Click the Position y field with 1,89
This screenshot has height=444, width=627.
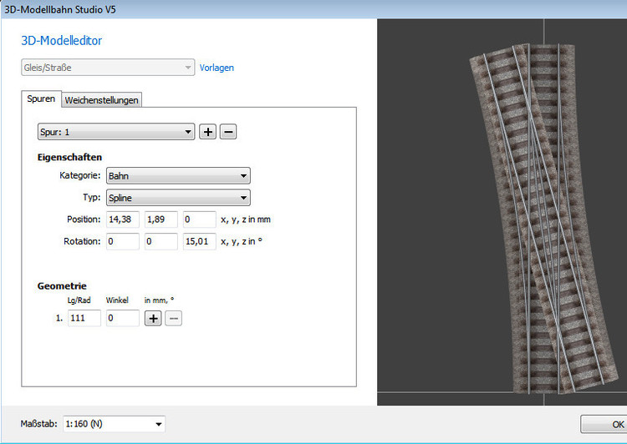coord(161,219)
